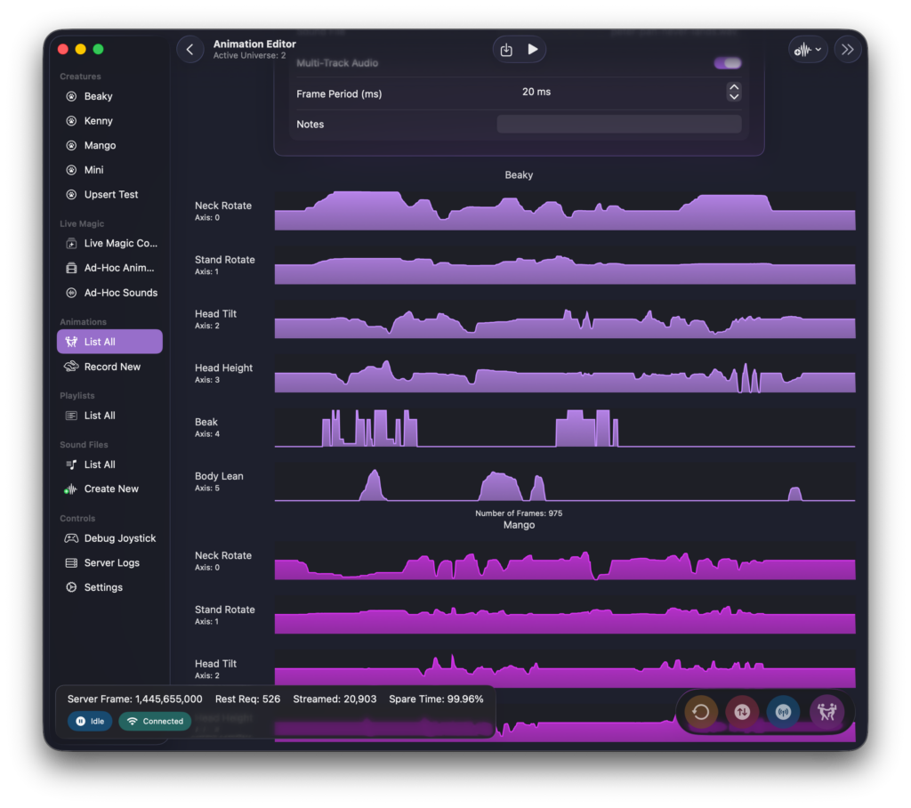Viewport: 911px width, 808px height.
Task: Click the purple dancing figures button
Action: [826, 712]
